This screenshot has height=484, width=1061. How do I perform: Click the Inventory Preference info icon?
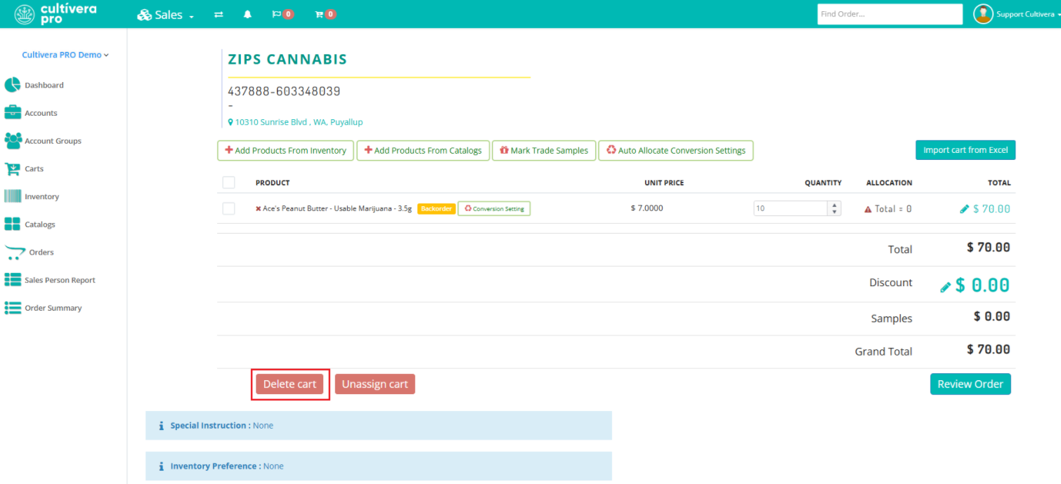coord(161,466)
